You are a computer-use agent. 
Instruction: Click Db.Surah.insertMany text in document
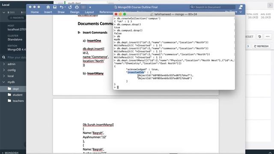click(x=98, y=124)
